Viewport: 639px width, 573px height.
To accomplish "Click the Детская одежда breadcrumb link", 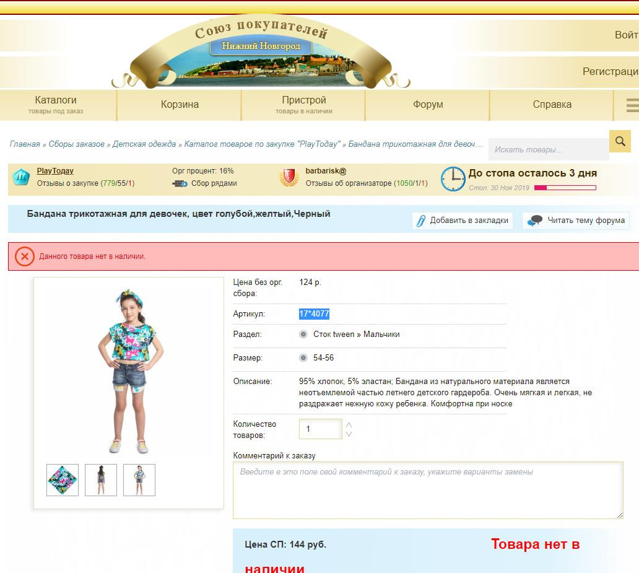I will tap(144, 144).
